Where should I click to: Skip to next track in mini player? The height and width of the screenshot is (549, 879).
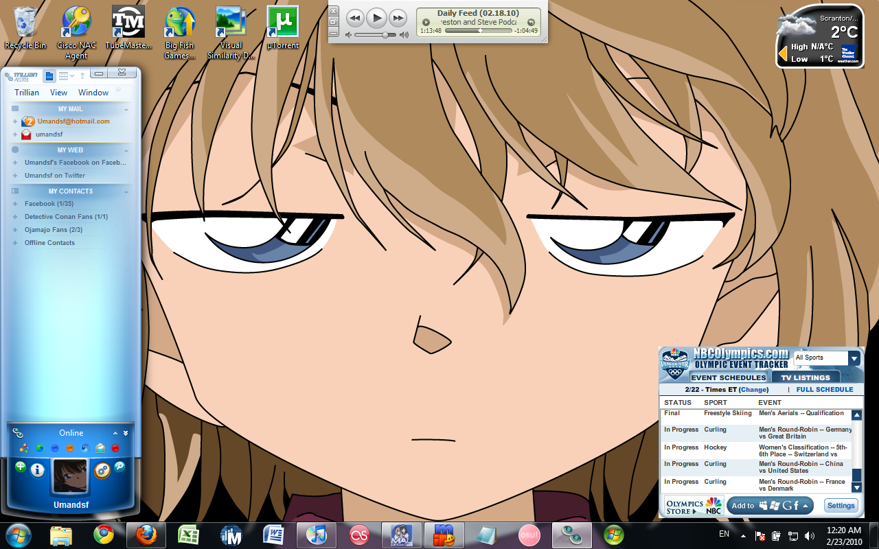point(398,18)
